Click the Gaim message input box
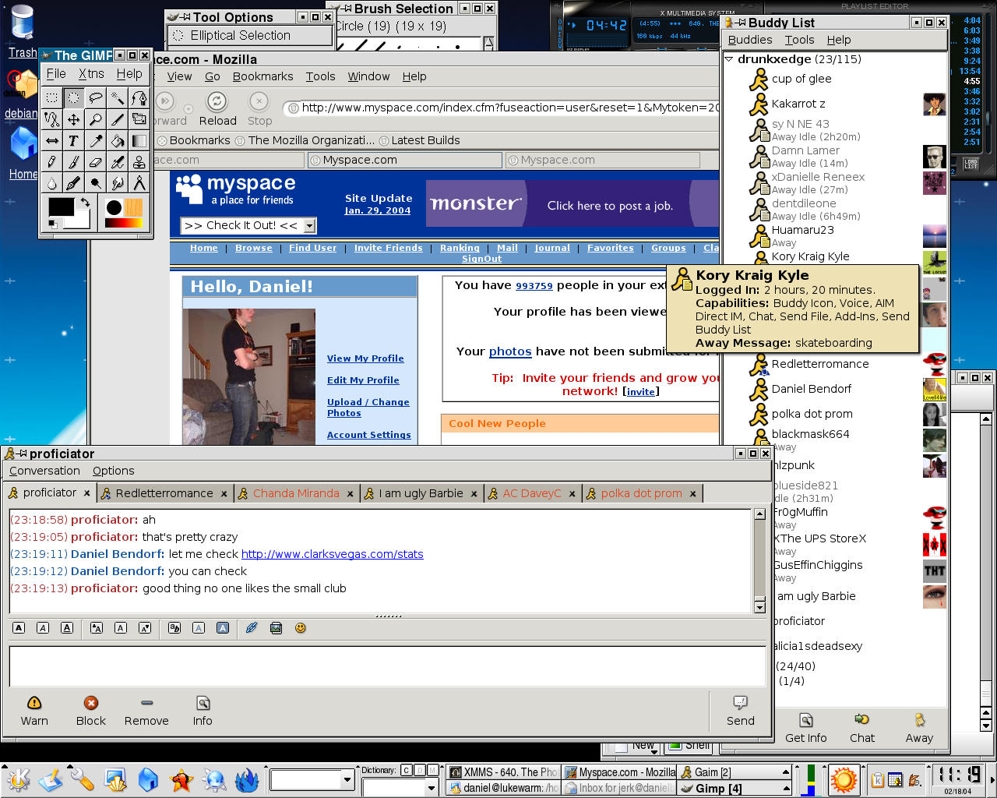 click(387, 666)
